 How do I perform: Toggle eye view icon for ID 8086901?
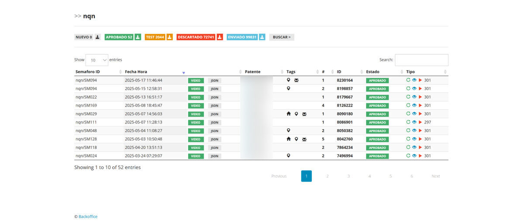(414, 122)
